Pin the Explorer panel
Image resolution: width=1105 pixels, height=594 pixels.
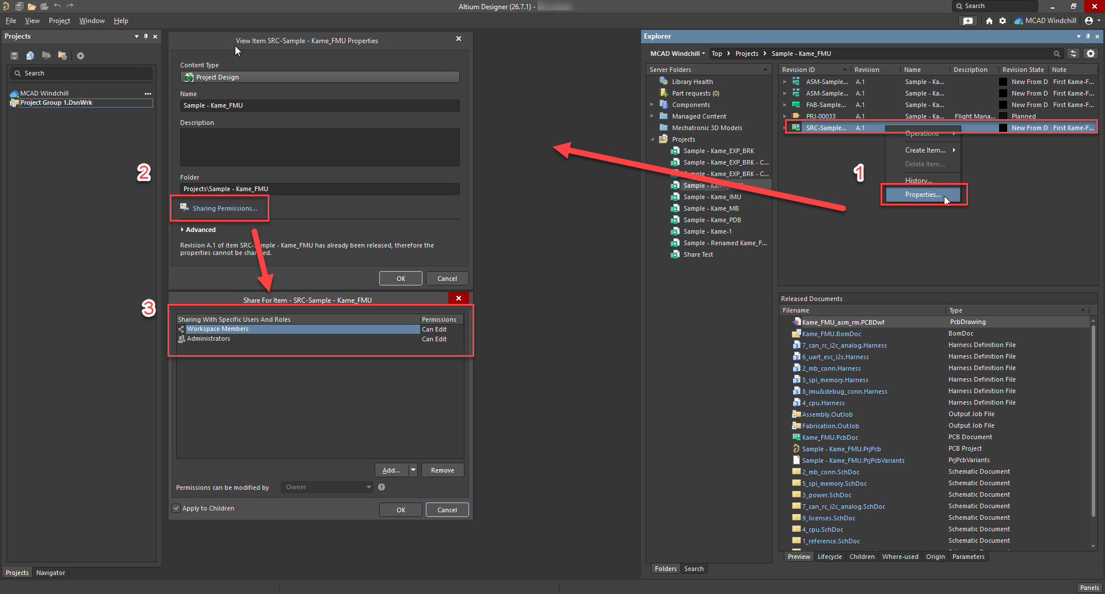click(x=1088, y=36)
